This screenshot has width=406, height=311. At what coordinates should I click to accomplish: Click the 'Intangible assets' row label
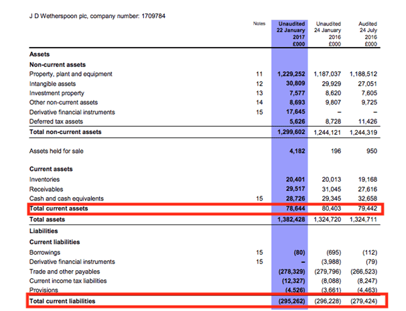tap(52, 84)
